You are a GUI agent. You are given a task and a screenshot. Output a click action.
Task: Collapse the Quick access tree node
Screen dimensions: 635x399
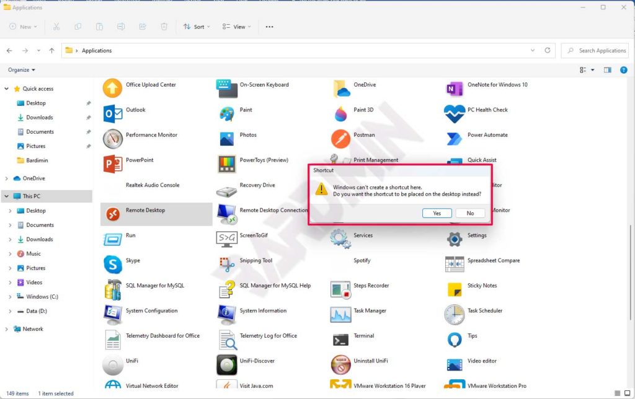point(6,89)
